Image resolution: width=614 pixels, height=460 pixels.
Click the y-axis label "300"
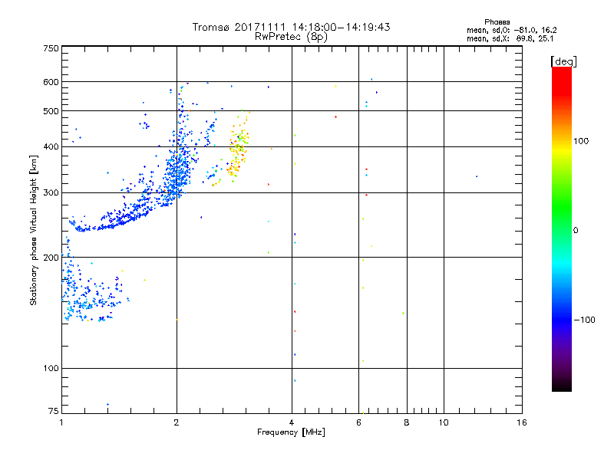coord(51,193)
